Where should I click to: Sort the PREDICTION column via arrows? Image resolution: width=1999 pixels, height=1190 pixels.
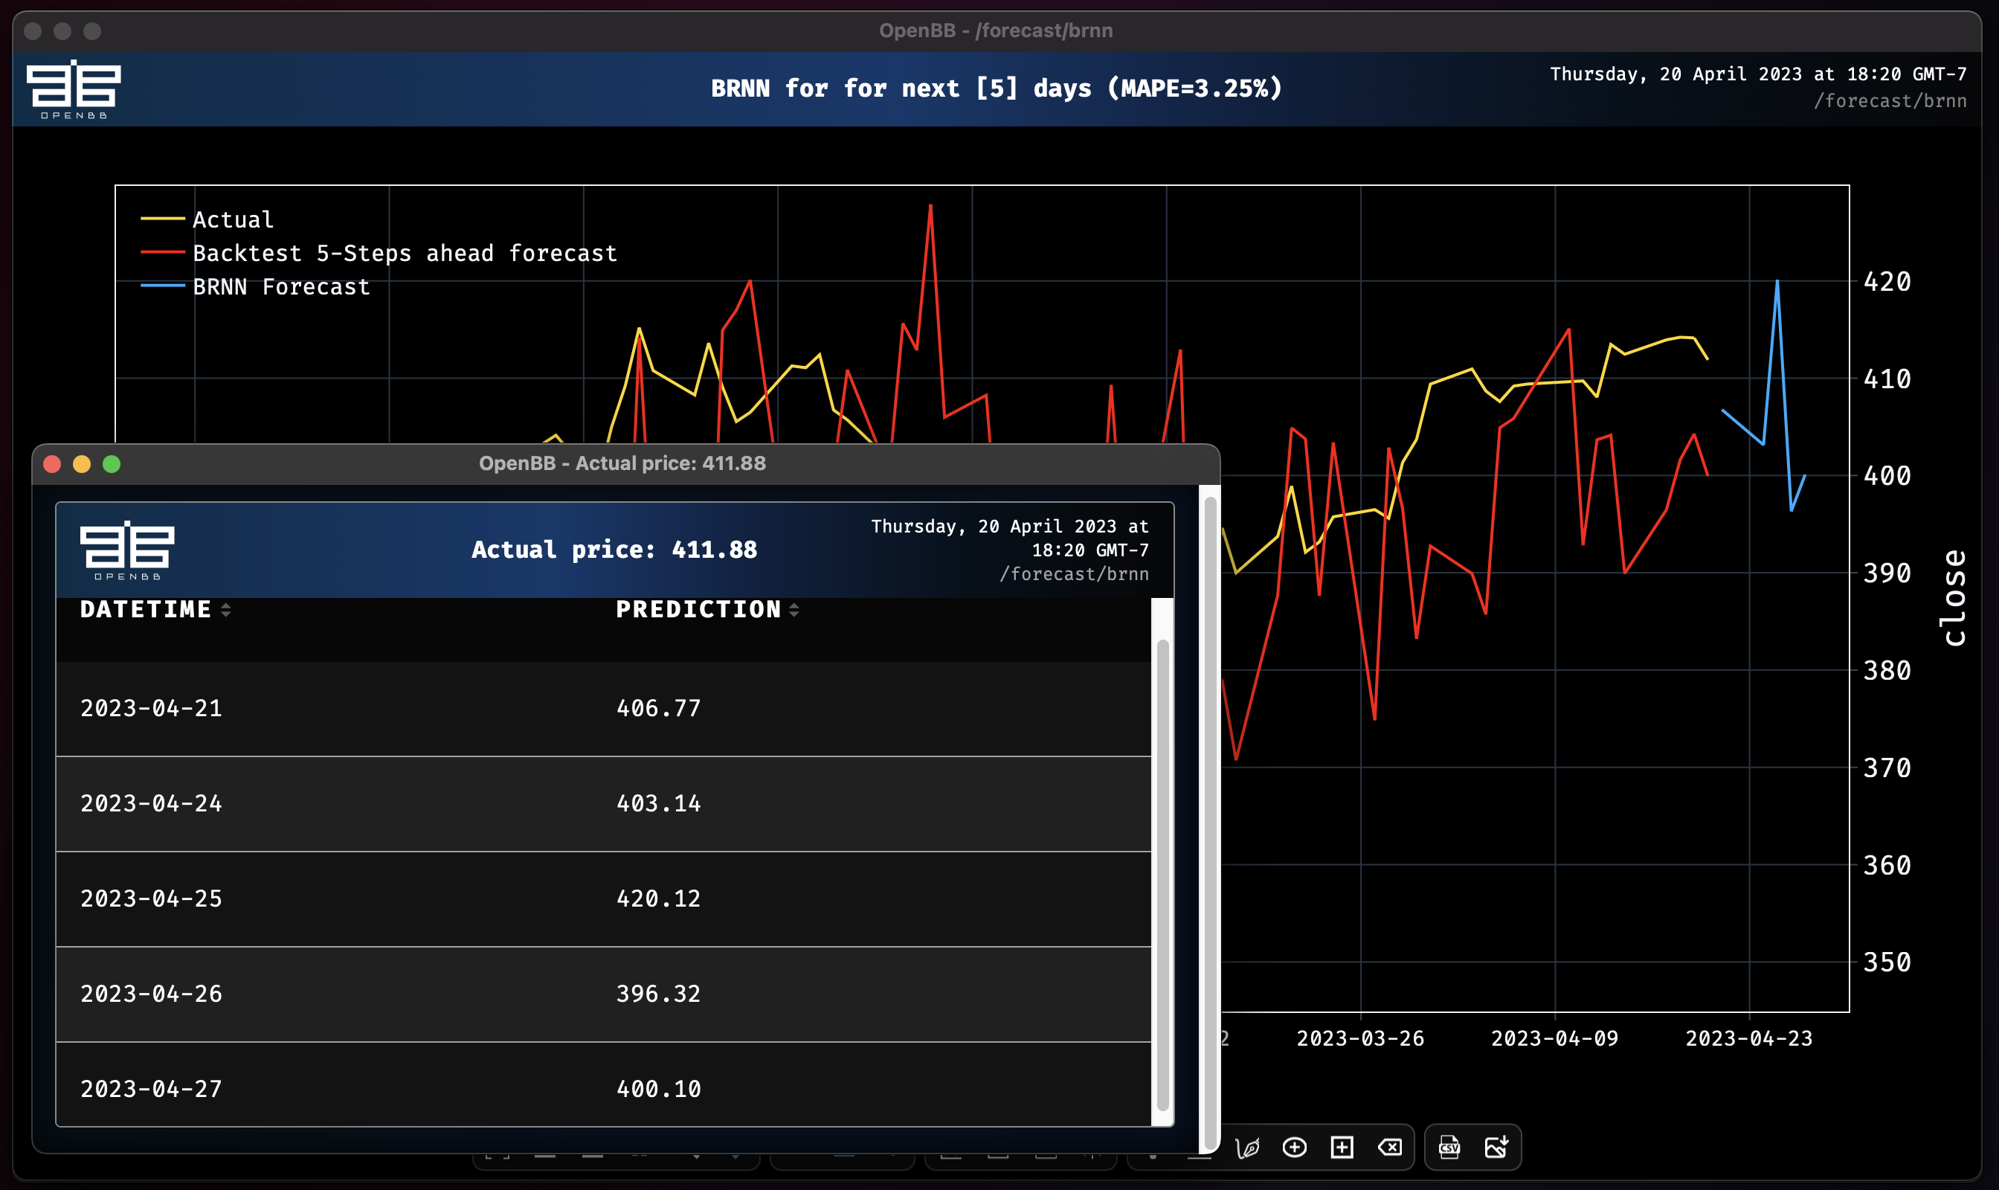(794, 609)
